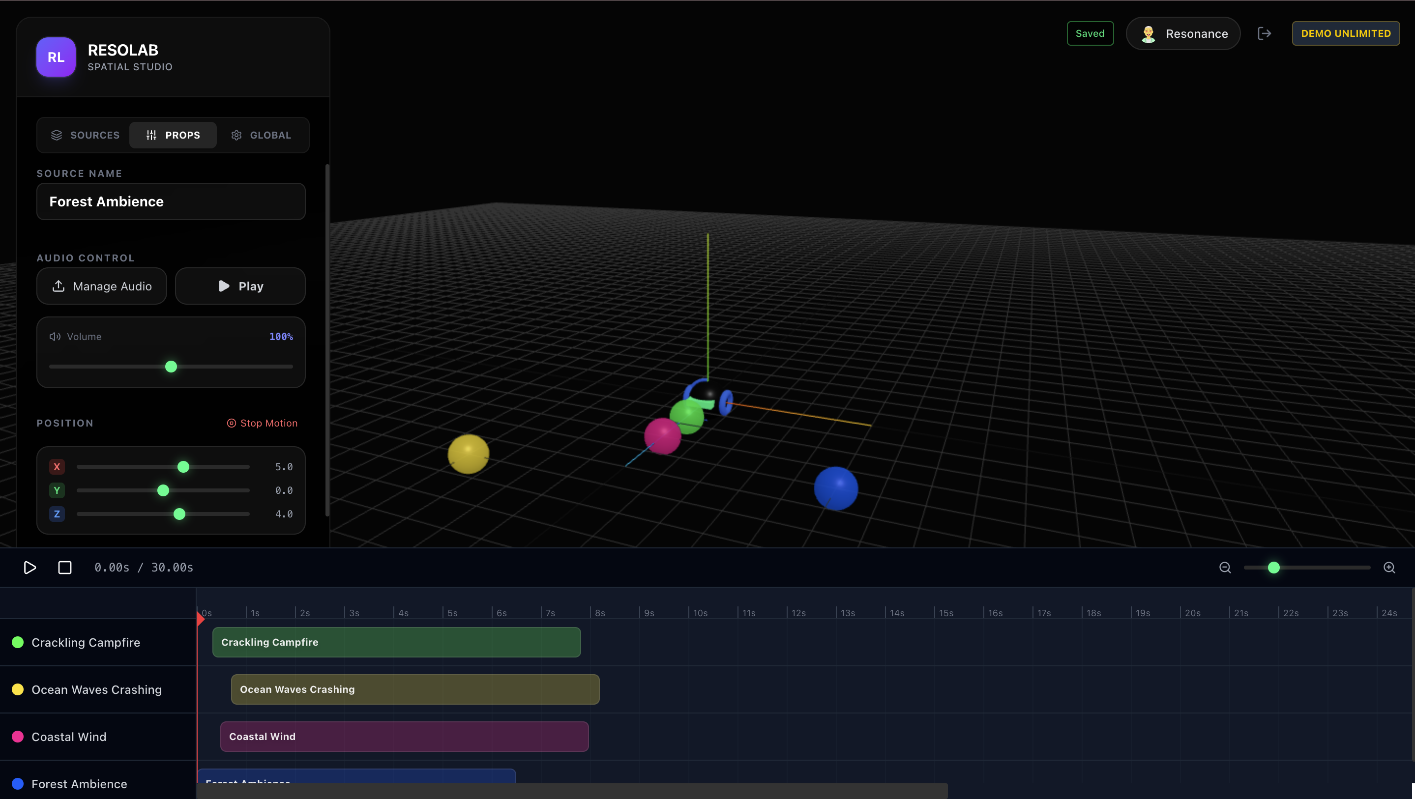Click the logout arrow icon
The width and height of the screenshot is (1415, 799).
tap(1265, 33)
